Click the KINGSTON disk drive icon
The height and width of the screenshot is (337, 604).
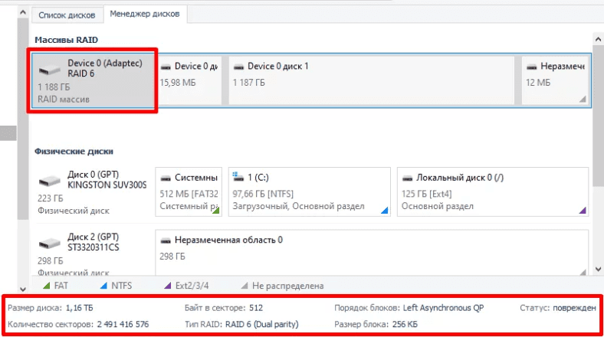coord(49,181)
